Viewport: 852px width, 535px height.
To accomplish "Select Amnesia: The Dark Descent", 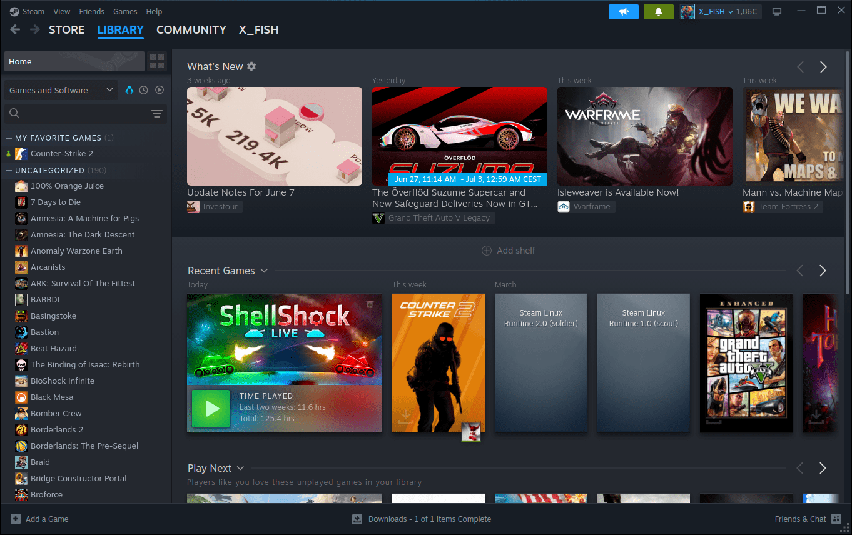I will 86,234.
